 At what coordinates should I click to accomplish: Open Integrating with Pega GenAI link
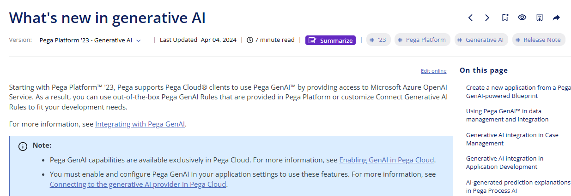(x=140, y=124)
